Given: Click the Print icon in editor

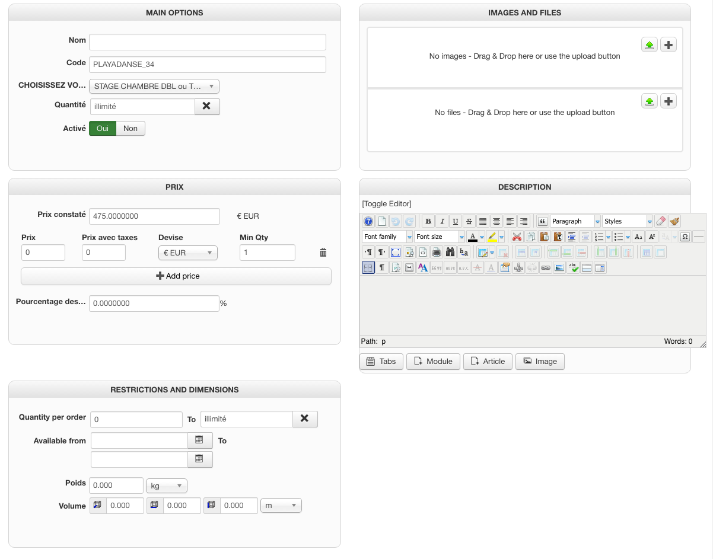Looking at the screenshot, I should click(x=437, y=252).
